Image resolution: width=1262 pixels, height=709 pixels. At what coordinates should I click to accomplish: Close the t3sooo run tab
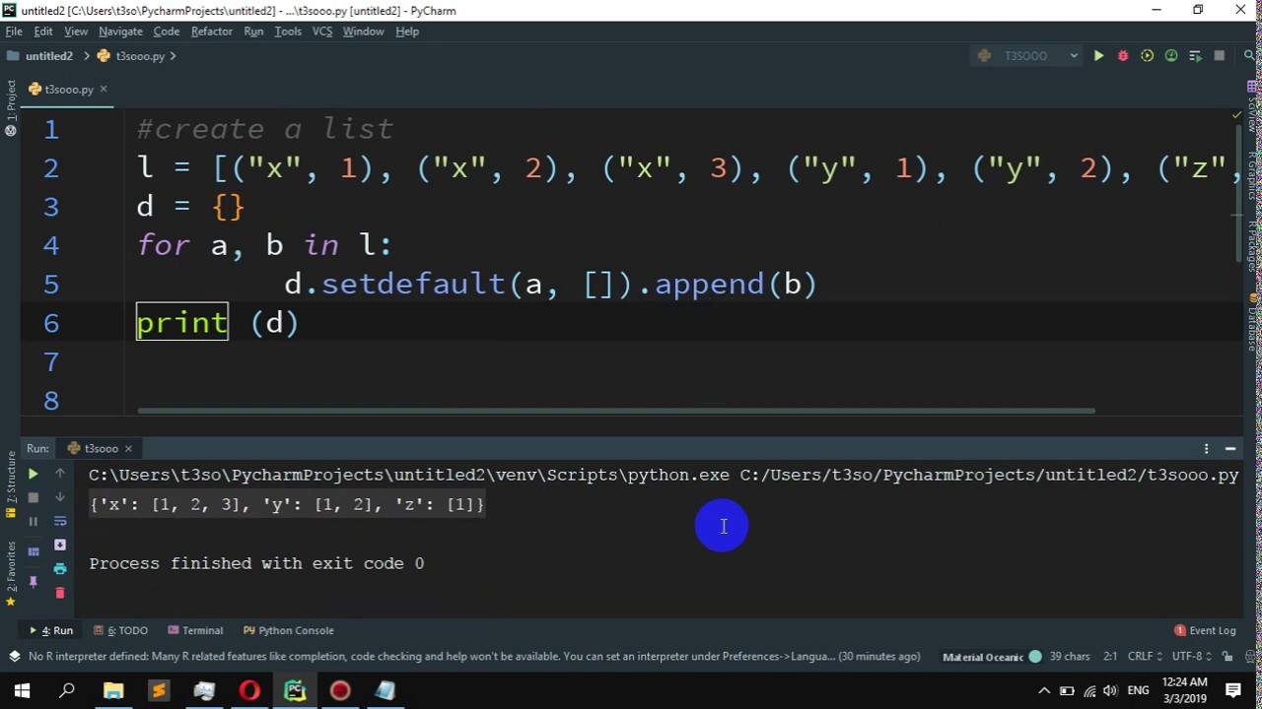pos(128,448)
